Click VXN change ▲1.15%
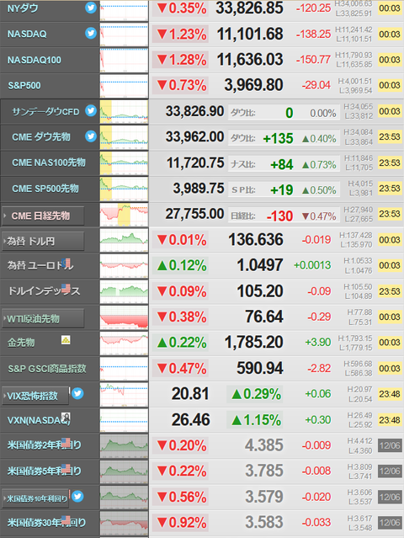Screen dimensions: 404x538 (256, 420)
